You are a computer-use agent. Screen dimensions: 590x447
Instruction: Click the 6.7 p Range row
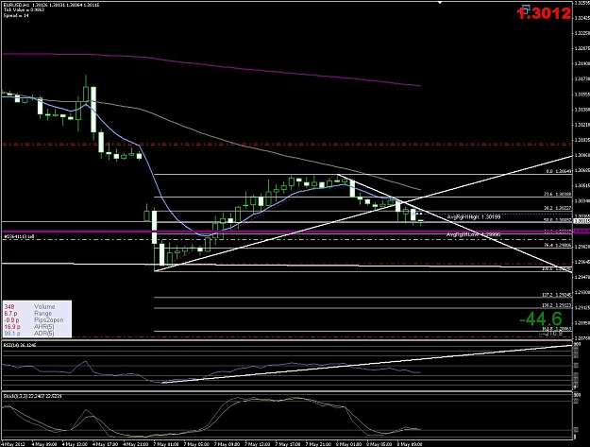28,314
